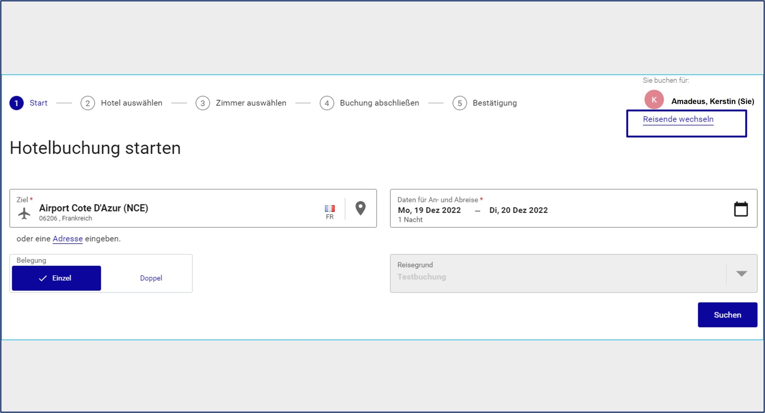Switch occupancy to Doppel
The height and width of the screenshot is (413, 765).
151,278
